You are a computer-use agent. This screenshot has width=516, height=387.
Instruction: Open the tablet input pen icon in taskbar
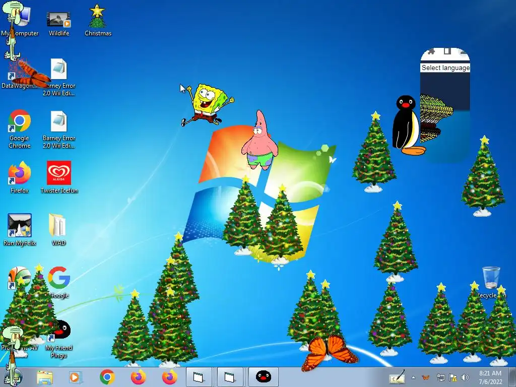397,377
